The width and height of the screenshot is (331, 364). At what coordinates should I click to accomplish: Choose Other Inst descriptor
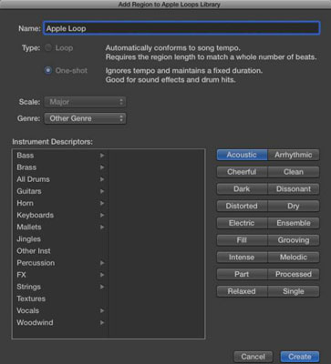pos(60,251)
